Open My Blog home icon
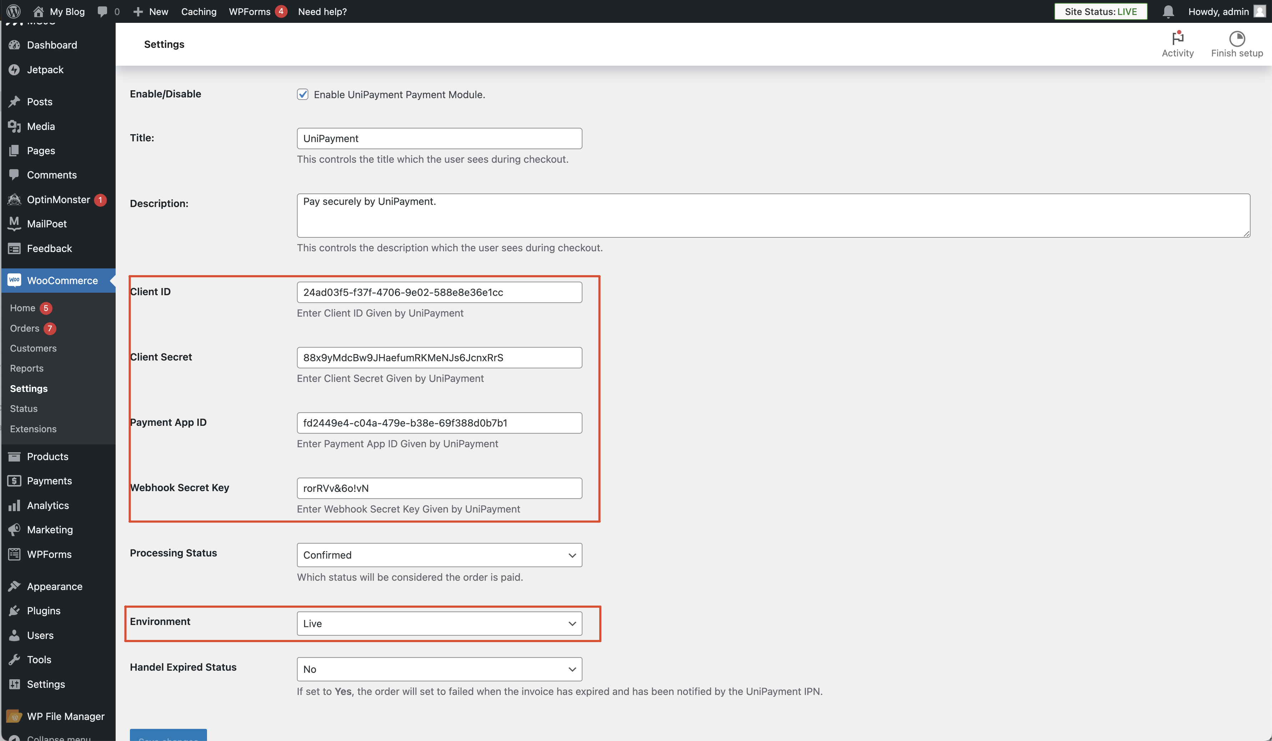This screenshot has width=1272, height=741. click(x=38, y=11)
